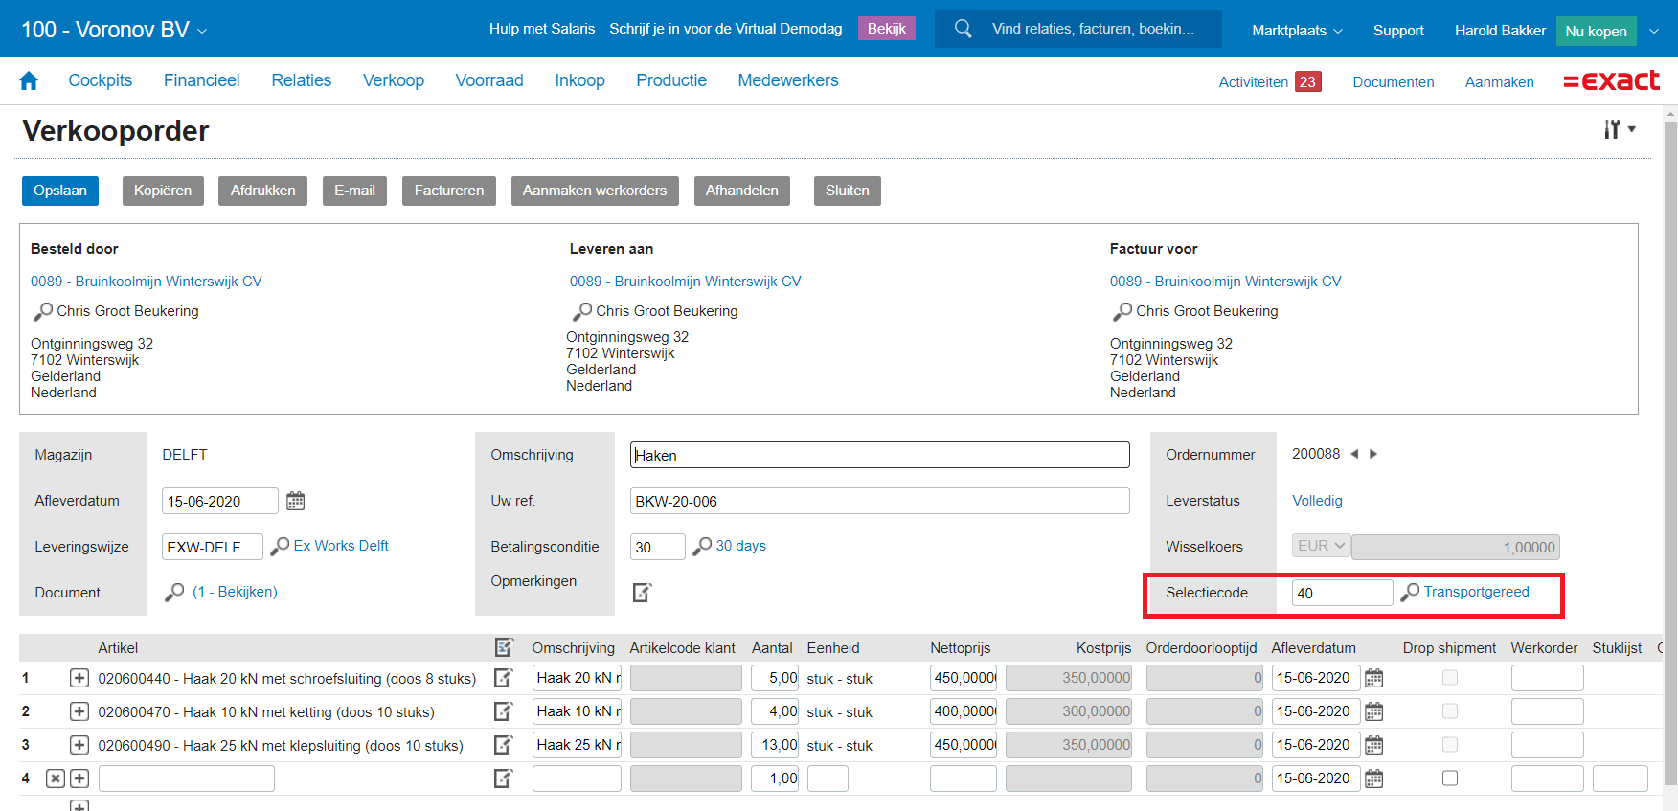The height and width of the screenshot is (811, 1678).
Task: Open the Selectiecode lookup magnifier
Action: click(1410, 593)
